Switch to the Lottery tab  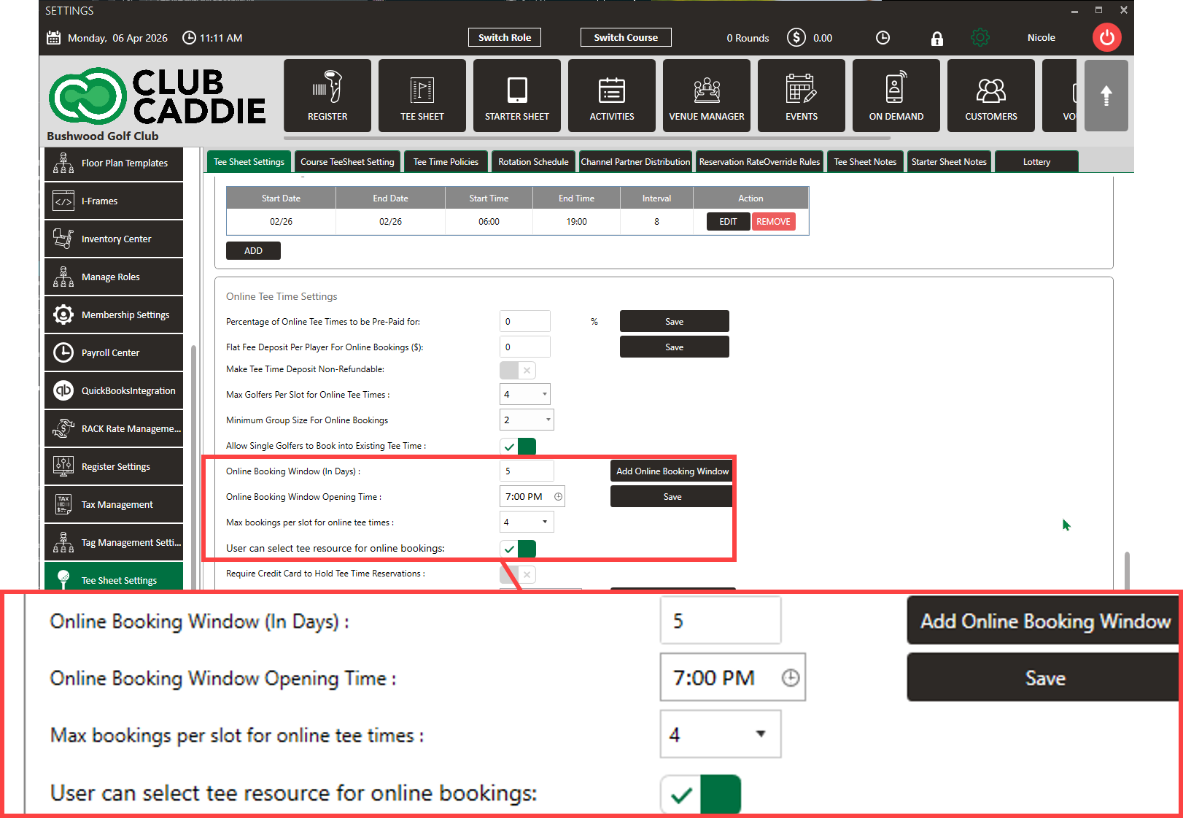click(1036, 162)
